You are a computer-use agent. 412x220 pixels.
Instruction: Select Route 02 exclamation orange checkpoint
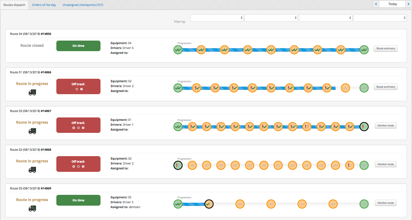pyautogui.click(x=350, y=165)
